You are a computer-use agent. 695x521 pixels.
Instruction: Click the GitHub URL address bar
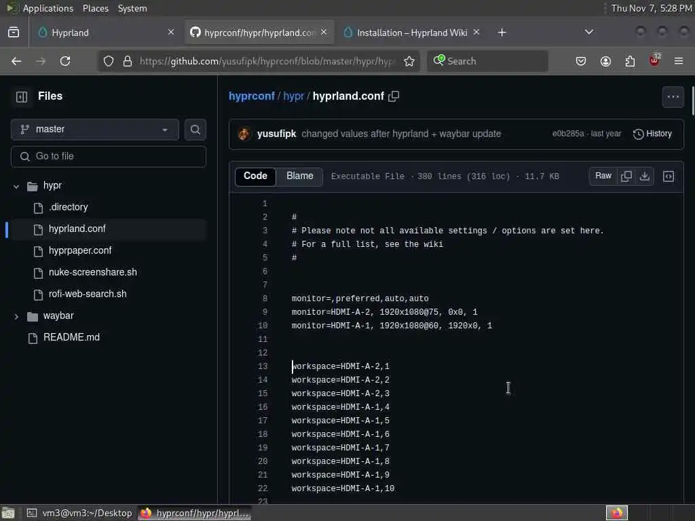tap(266, 61)
